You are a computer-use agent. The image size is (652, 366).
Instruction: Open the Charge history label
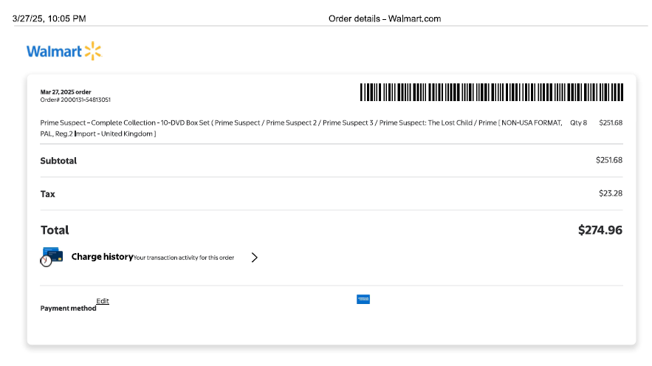tap(102, 257)
